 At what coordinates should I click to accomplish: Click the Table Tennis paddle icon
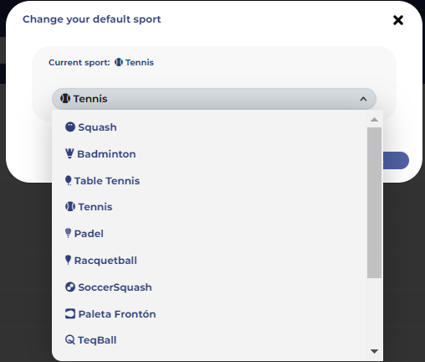[x=68, y=180]
